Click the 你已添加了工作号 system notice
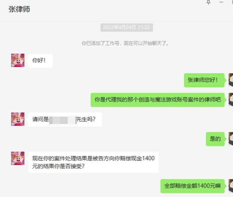Image resolution: width=233 pixels, height=197 pixels. click(x=125, y=43)
